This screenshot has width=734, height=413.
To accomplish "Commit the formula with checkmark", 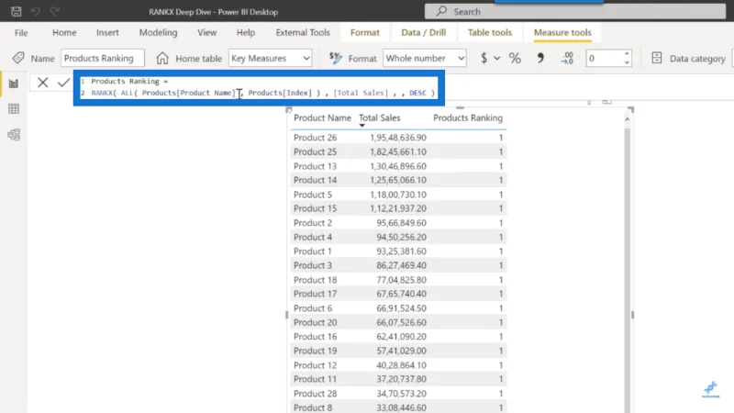I will 63,83.
